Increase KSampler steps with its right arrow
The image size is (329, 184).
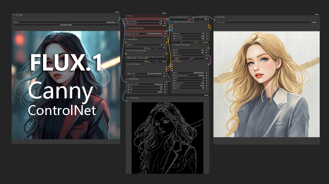(x=207, y=78)
